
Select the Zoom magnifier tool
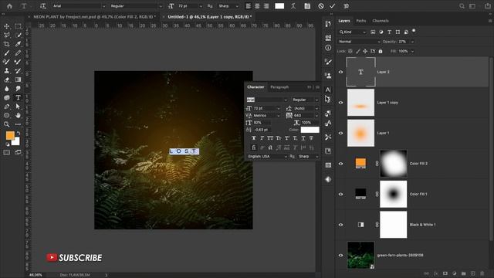click(7, 124)
